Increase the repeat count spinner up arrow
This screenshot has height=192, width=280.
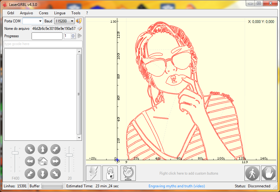tap(73, 34)
